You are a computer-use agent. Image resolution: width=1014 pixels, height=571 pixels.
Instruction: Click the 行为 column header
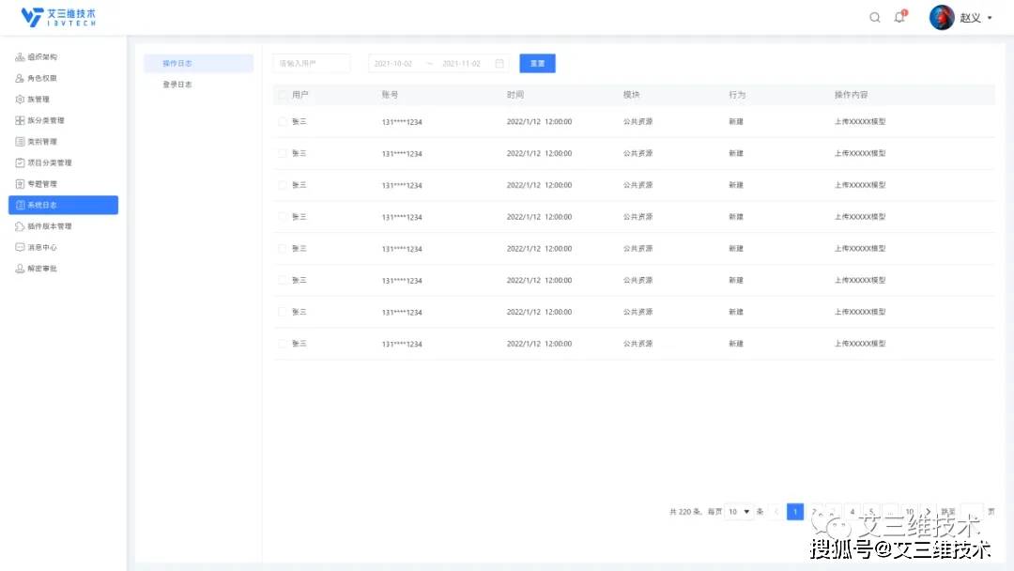coord(737,95)
